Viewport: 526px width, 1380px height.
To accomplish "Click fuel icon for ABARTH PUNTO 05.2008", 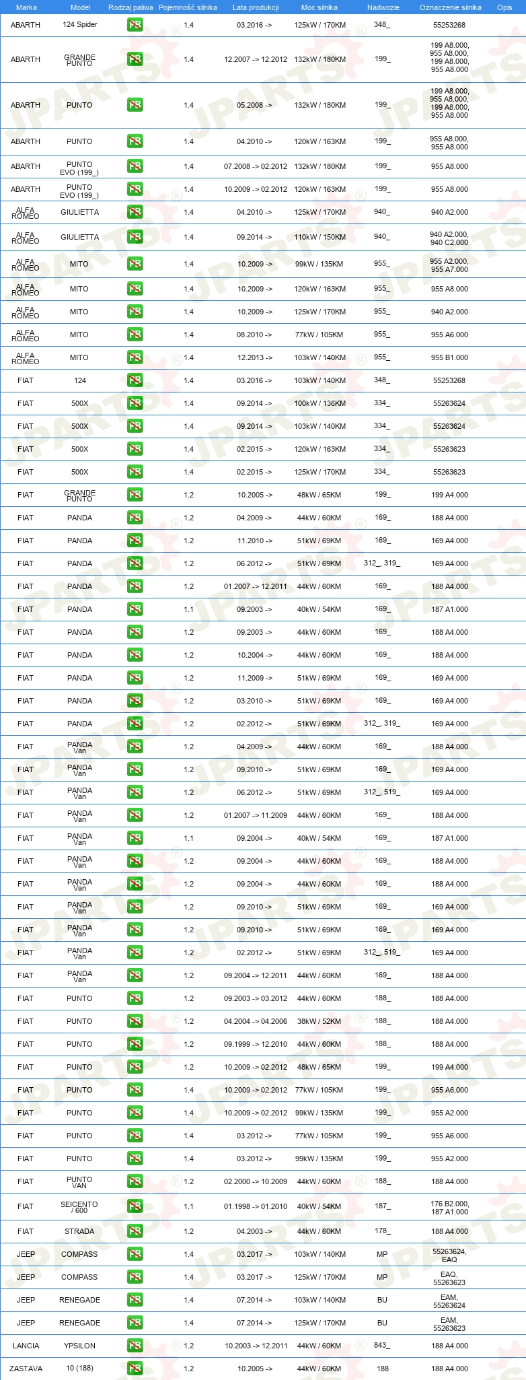I will tap(135, 105).
